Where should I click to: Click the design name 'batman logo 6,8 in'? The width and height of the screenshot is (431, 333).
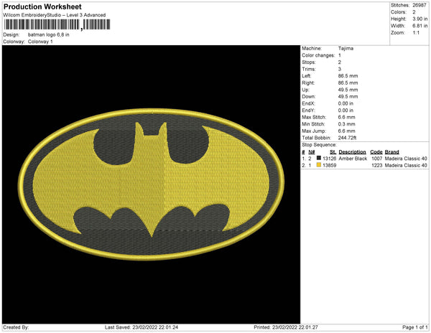[x=49, y=35]
